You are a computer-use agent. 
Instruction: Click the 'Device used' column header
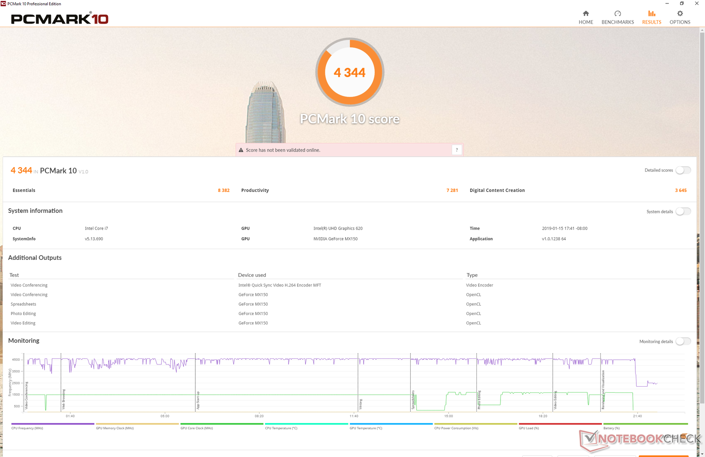coord(252,275)
